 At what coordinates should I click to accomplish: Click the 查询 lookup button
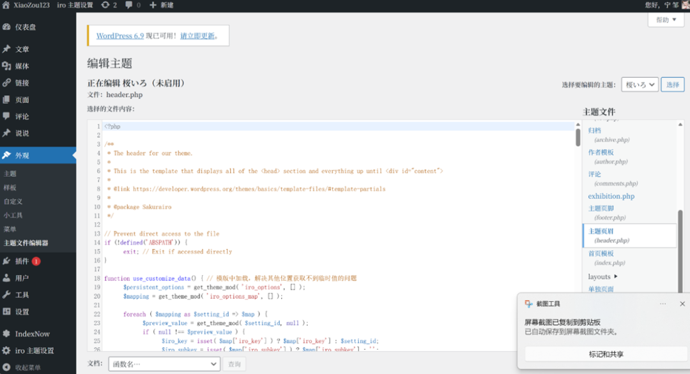234,364
